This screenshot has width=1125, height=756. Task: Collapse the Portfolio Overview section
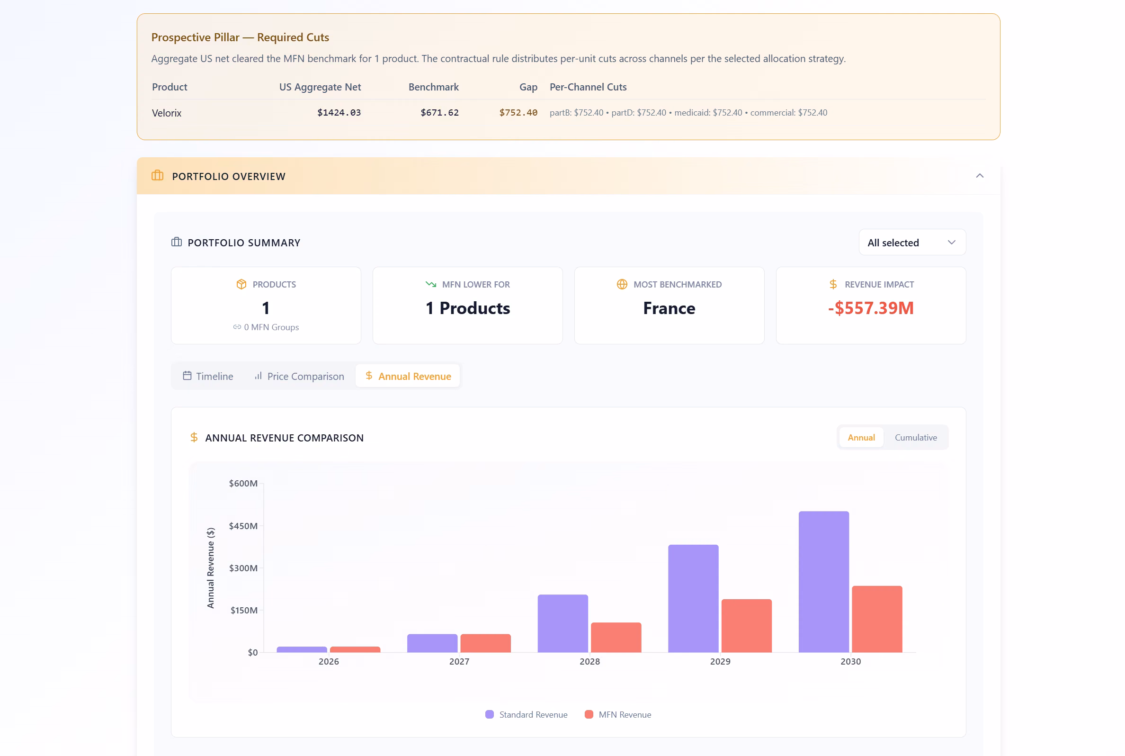[x=980, y=175]
